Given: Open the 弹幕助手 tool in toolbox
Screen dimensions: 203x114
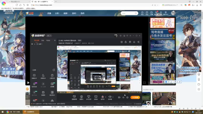Looking at the screenshot, I should [x=34, y=77].
